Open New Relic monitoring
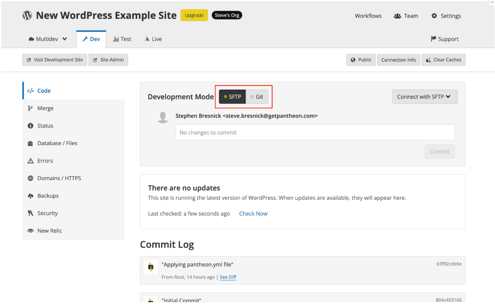 (x=50, y=230)
